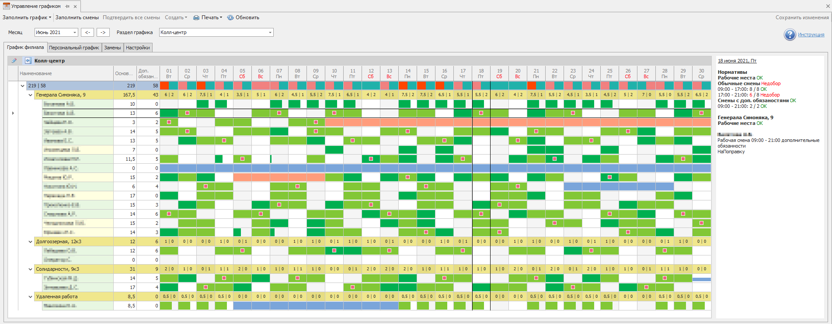Click the schedule icon in Управление графиком tab
Screen dimensions: 832x324
tap(7, 6)
